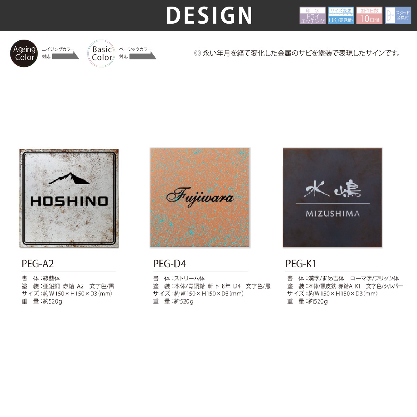Click the gray arrow beside ベーシックカラー
This screenshot has width=417, height=417.
tap(143, 56)
